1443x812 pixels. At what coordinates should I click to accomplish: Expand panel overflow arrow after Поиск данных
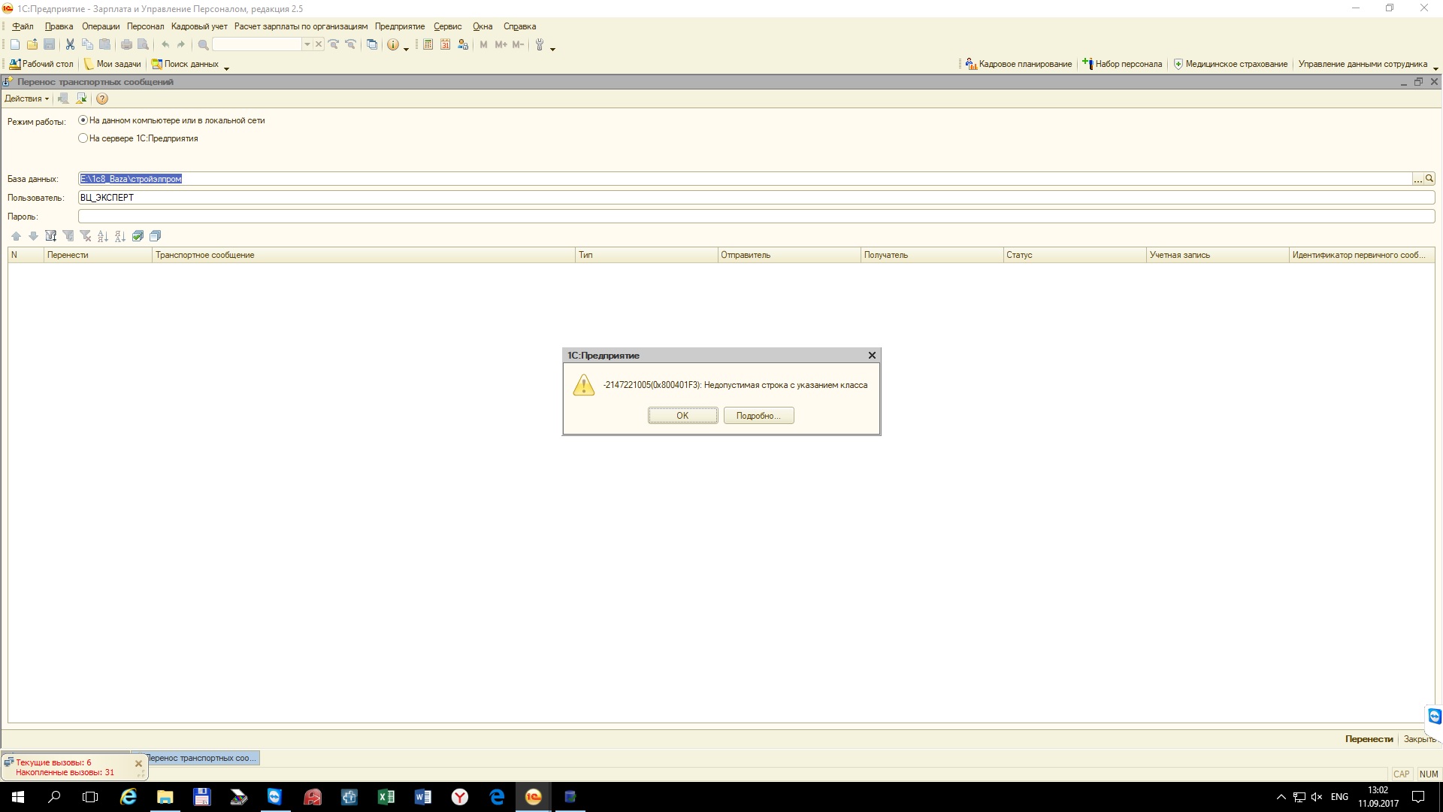pyautogui.click(x=226, y=68)
